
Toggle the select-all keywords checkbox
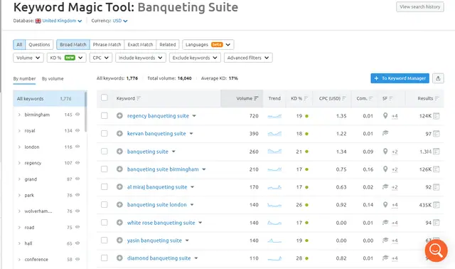point(105,98)
